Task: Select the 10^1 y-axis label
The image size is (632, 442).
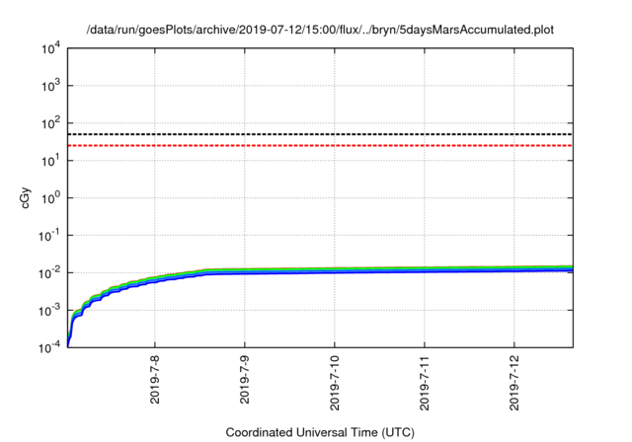Action: coord(51,161)
